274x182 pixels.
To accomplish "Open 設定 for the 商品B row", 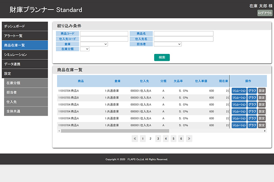I will point(262,98).
